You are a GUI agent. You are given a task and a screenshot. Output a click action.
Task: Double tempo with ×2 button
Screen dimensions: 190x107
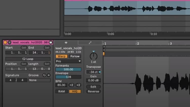point(78,85)
